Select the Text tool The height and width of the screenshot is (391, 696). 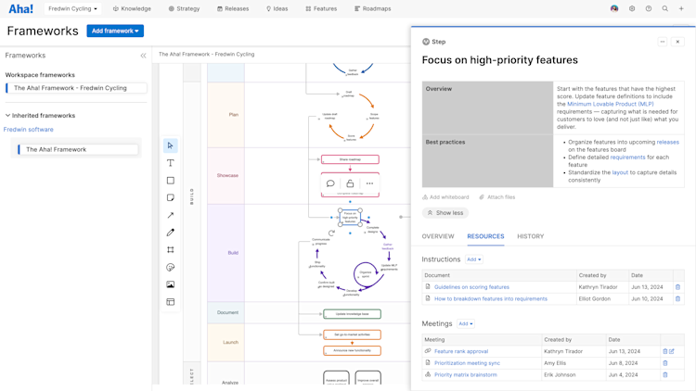click(171, 163)
